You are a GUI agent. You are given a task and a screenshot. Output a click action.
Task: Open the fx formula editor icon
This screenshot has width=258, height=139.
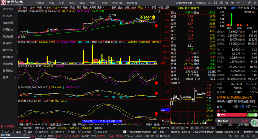pos(221,3)
